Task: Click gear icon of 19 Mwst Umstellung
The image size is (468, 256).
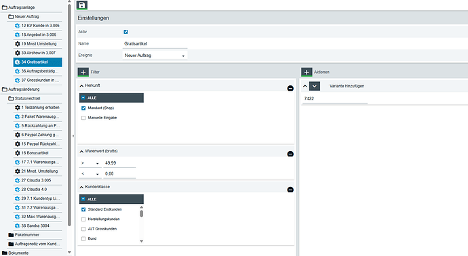Action: pyautogui.click(x=18, y=44)
